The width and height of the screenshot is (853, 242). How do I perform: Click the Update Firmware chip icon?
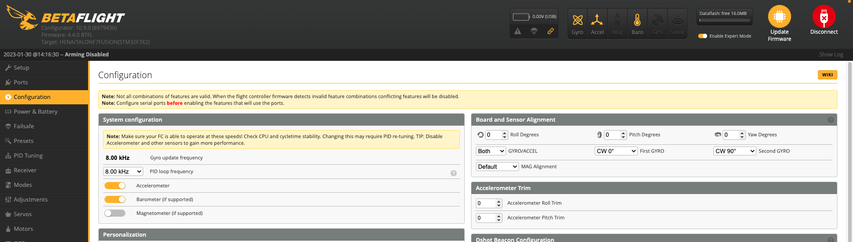780,17
